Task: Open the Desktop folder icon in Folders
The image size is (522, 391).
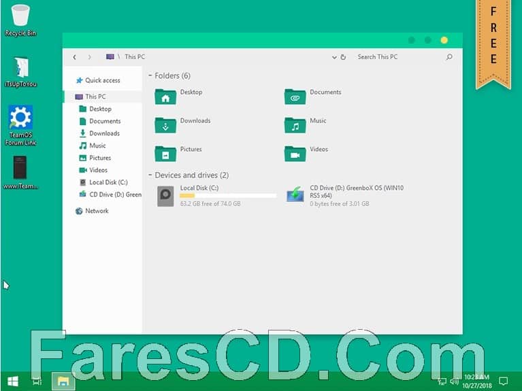Action: pyautogui.click(x=165, y=97)
